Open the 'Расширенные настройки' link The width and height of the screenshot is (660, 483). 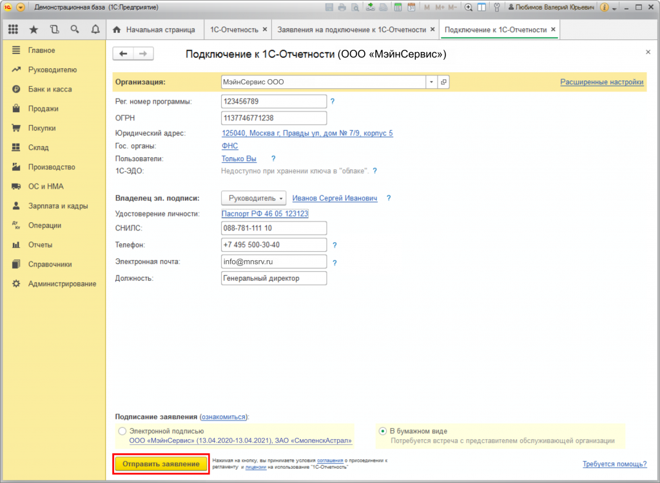tap(601, 82)
